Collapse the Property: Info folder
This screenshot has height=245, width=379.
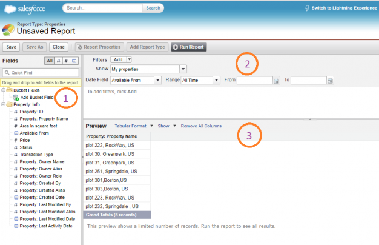tap(4, 104)
